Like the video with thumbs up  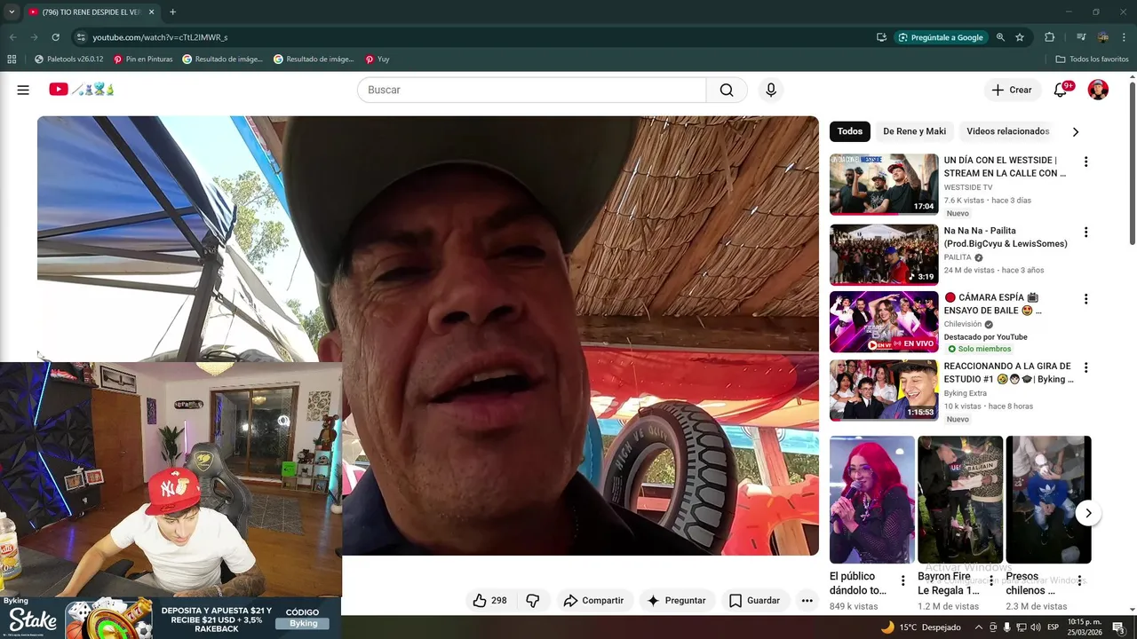click(489, 601)
